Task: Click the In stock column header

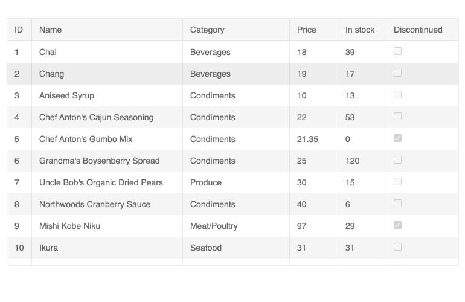Action: point(360,30)
